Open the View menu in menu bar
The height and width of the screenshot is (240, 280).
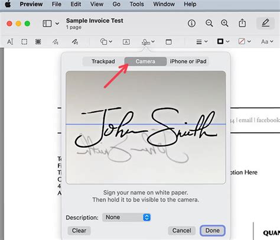coord(97,4)
